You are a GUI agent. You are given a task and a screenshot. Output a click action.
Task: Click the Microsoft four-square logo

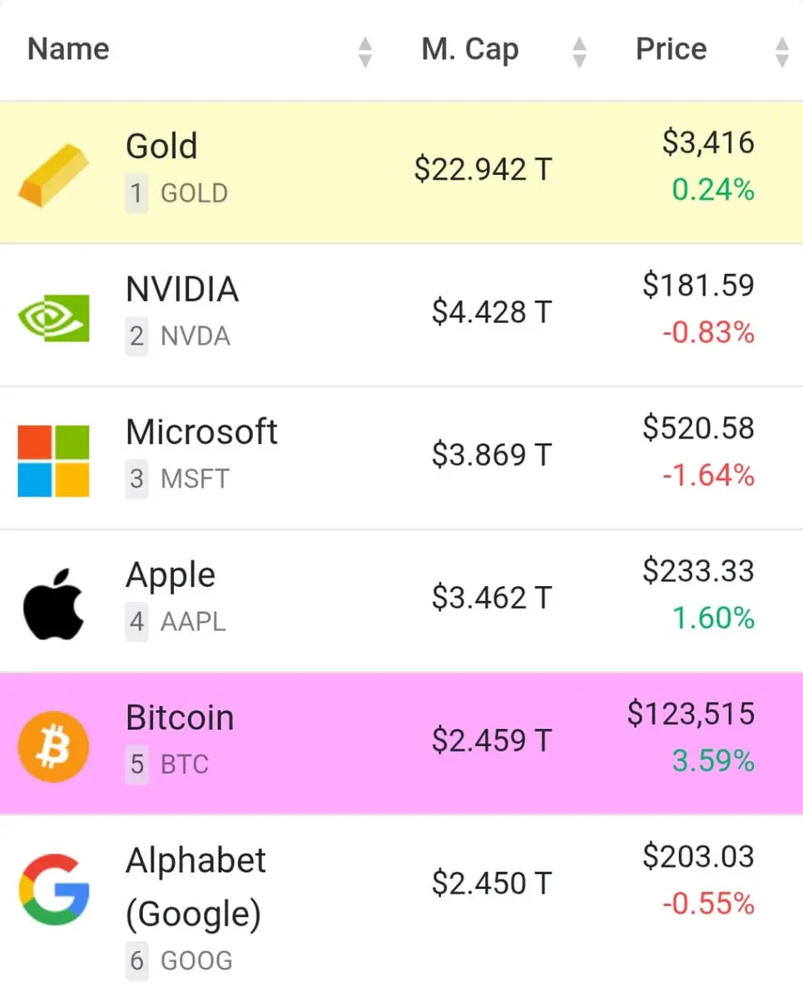coord(53,461)
